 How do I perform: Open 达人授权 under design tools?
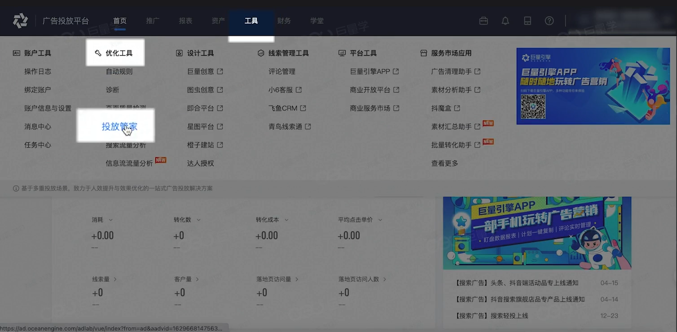201,164
